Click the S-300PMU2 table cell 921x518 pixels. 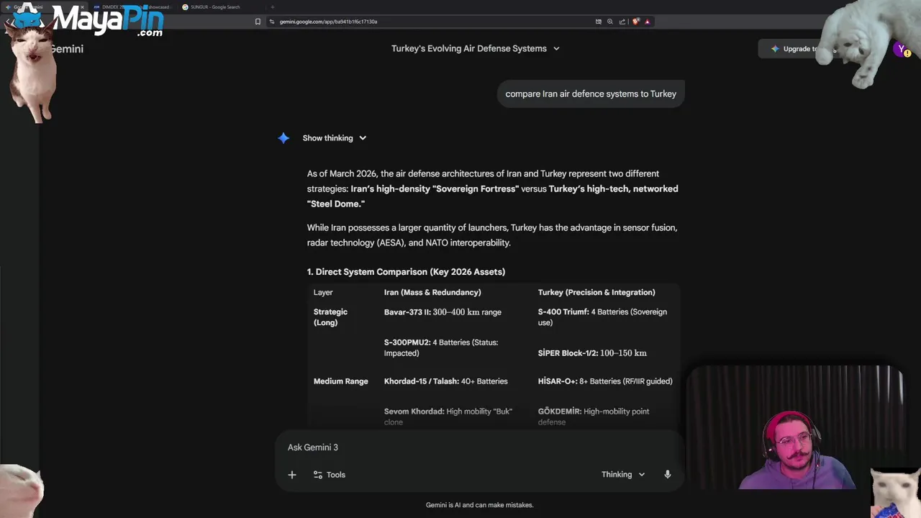tap(441, 347)
